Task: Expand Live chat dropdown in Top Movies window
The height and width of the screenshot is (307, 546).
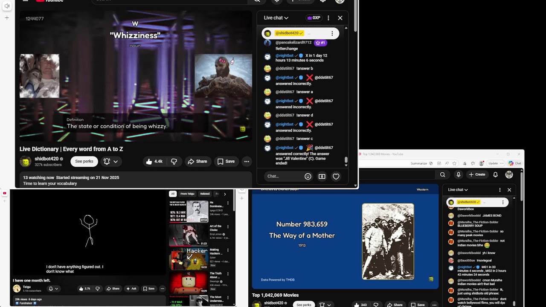Action: click(x=458, y=190)
